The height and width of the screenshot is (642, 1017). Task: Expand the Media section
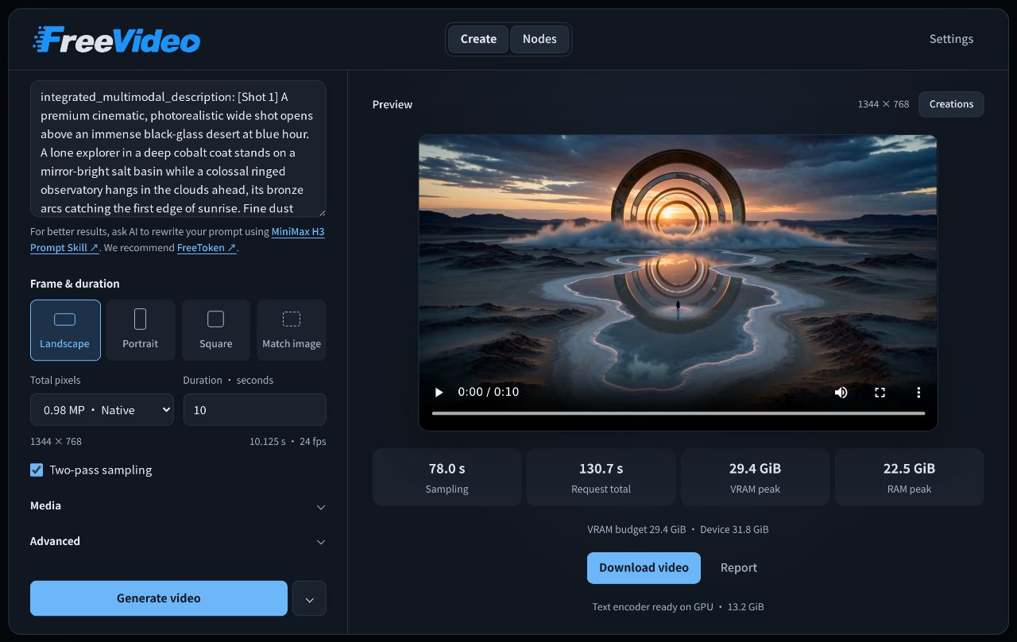pyautogui.click(x=178, y=506)
